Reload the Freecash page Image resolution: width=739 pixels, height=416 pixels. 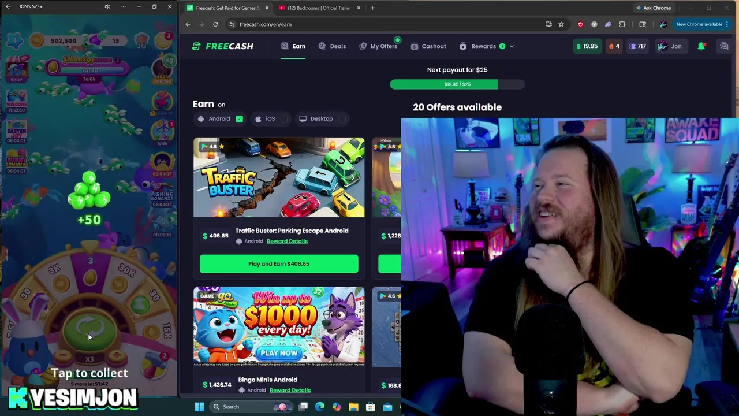pos(215,24)
